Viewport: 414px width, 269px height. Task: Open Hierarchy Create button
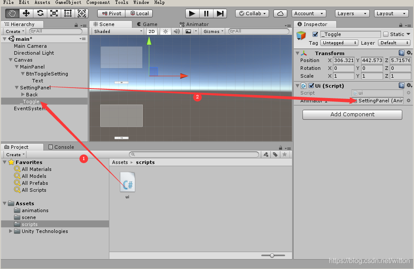point(15,31)
